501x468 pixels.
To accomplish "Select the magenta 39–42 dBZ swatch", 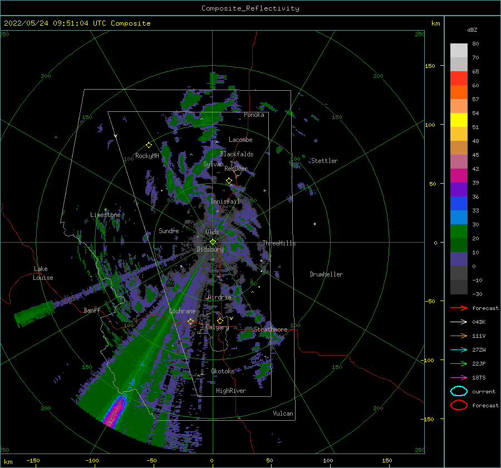I will (x=459, y=176).
